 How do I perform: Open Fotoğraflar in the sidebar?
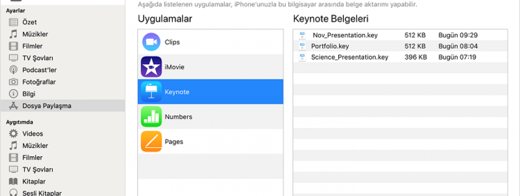point(39,82)
